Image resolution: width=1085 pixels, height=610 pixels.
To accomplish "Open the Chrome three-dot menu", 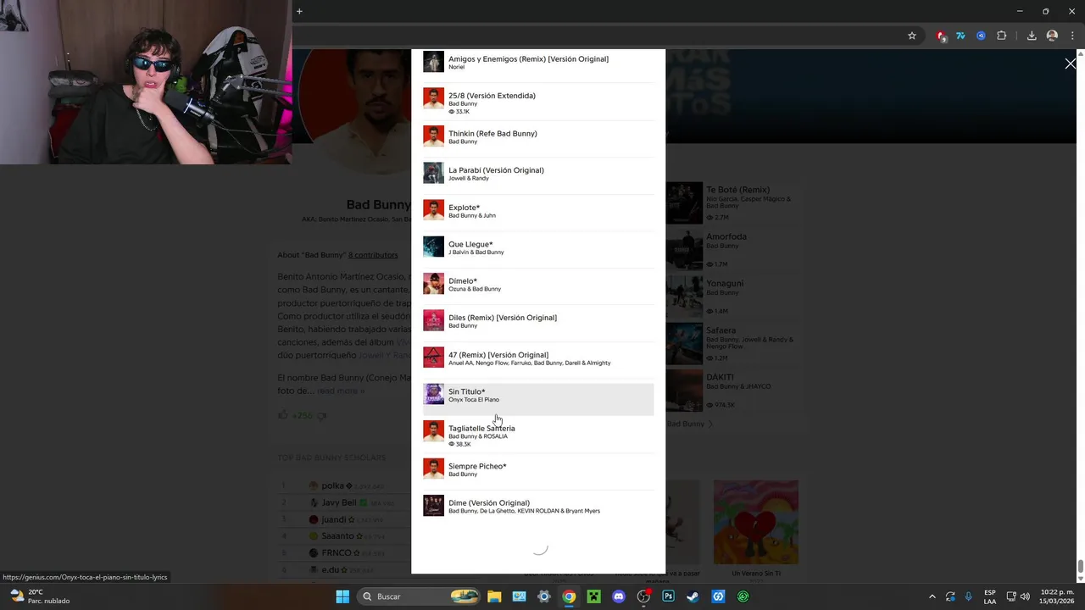I will [x=1072, y=36].
